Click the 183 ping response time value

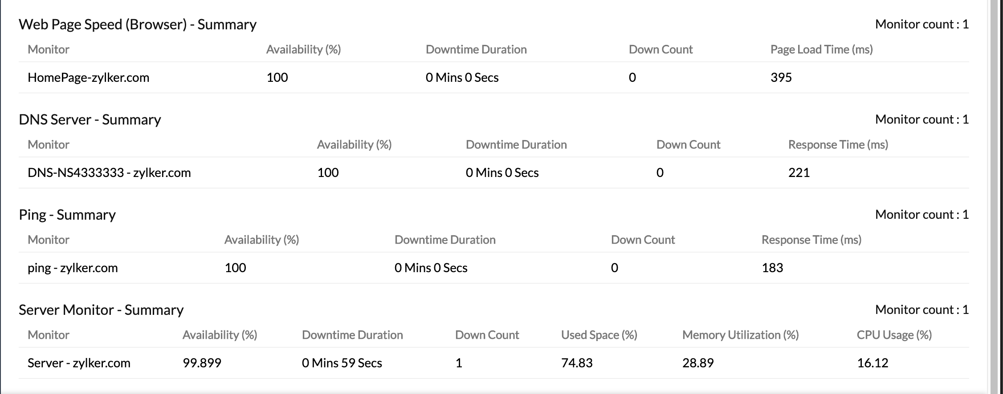click(772, 268)
